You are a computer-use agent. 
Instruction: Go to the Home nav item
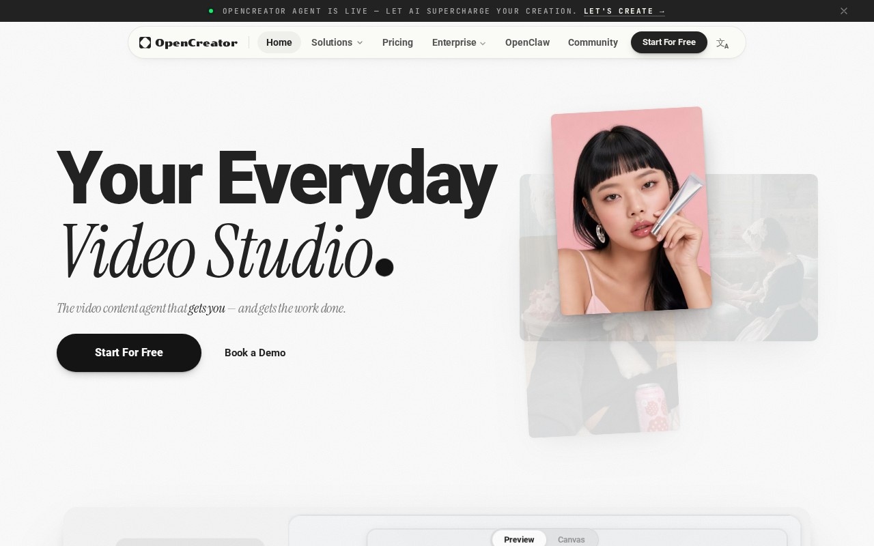279,42
